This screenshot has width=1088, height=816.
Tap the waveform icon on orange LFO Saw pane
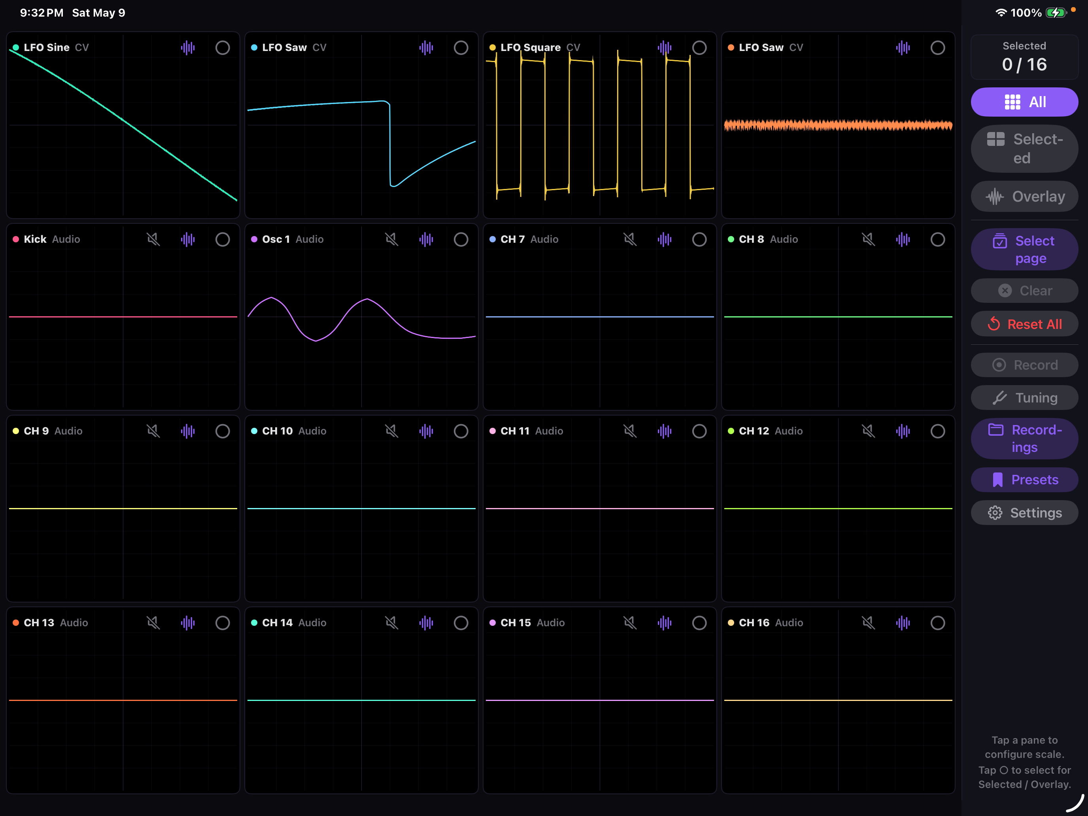click(903, 48)
